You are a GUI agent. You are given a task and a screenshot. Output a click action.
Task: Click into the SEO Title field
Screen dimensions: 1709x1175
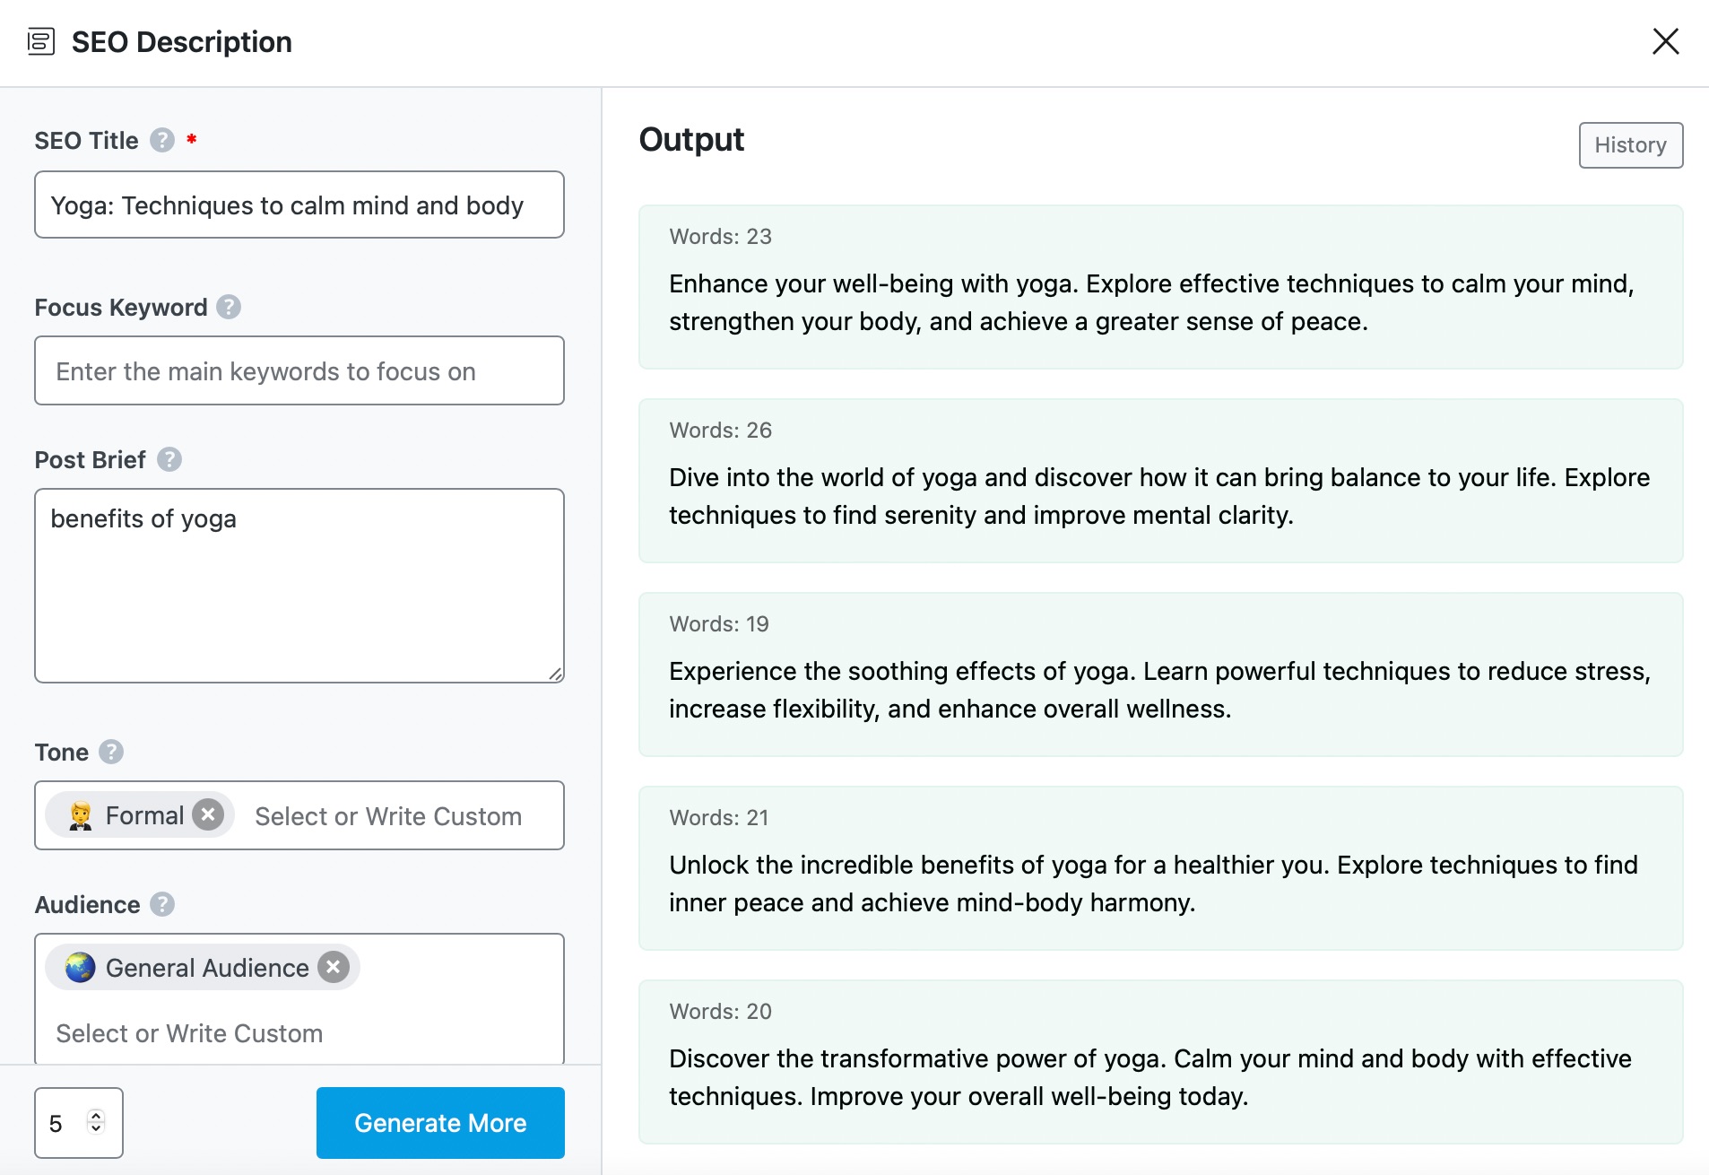pyautogui.click(x=299, y=205)
